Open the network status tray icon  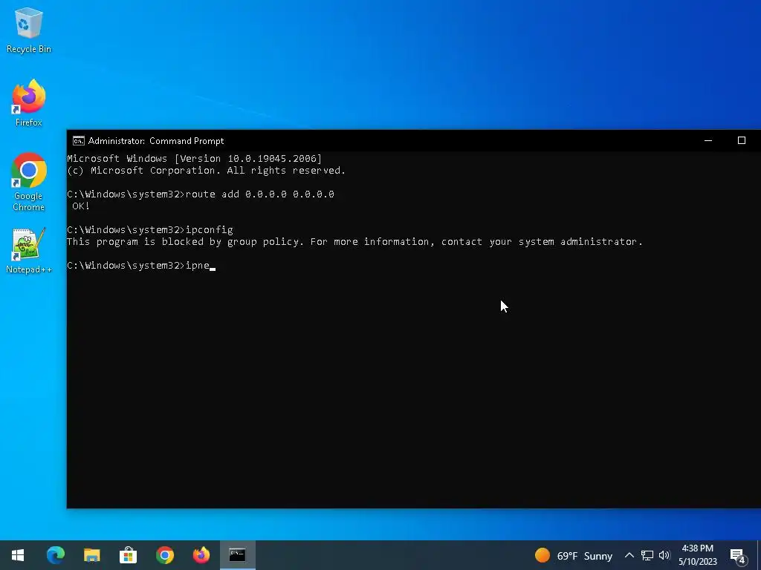pos(647,555)
